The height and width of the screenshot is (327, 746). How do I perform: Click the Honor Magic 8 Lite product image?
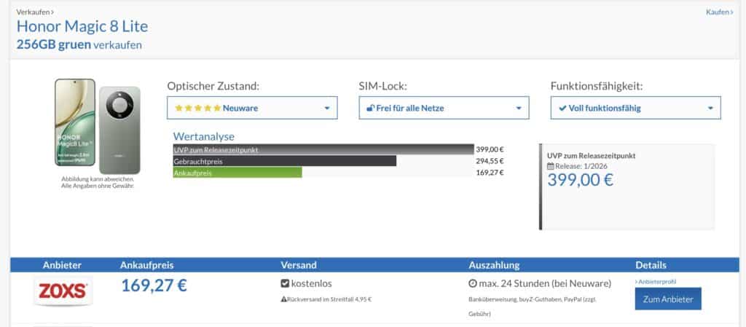coord(98,127)
